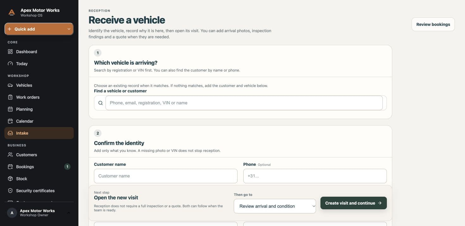This screenshot has height=226, width=465.
Task: Click the user avatar letter A
Action: point(12,213)
